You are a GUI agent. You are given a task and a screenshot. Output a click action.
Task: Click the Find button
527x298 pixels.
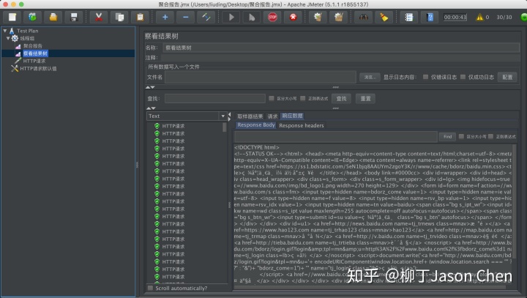(x=447, y=137)
